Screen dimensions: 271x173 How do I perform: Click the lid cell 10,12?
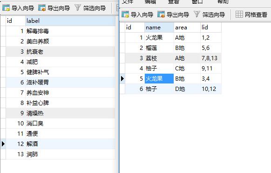pyautogui.click(x=211, y=89)
